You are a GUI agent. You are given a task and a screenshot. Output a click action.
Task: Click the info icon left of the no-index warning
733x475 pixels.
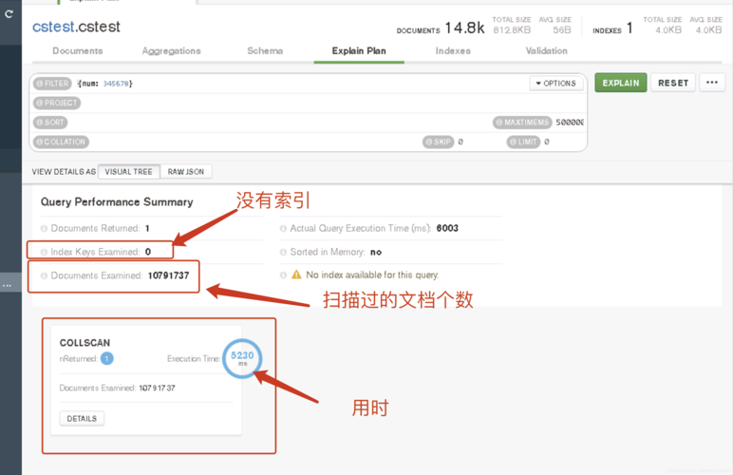click(283, 275)
